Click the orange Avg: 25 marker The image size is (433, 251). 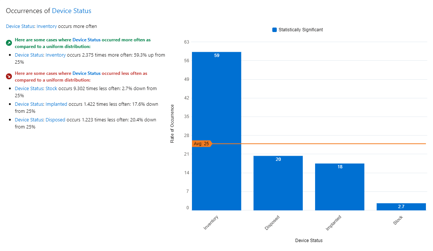[x=202, y=144]
